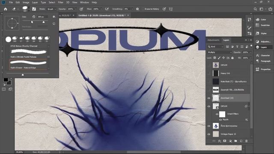Show the Note Book layer
274x154 pixels.
(x=209, y=82)
